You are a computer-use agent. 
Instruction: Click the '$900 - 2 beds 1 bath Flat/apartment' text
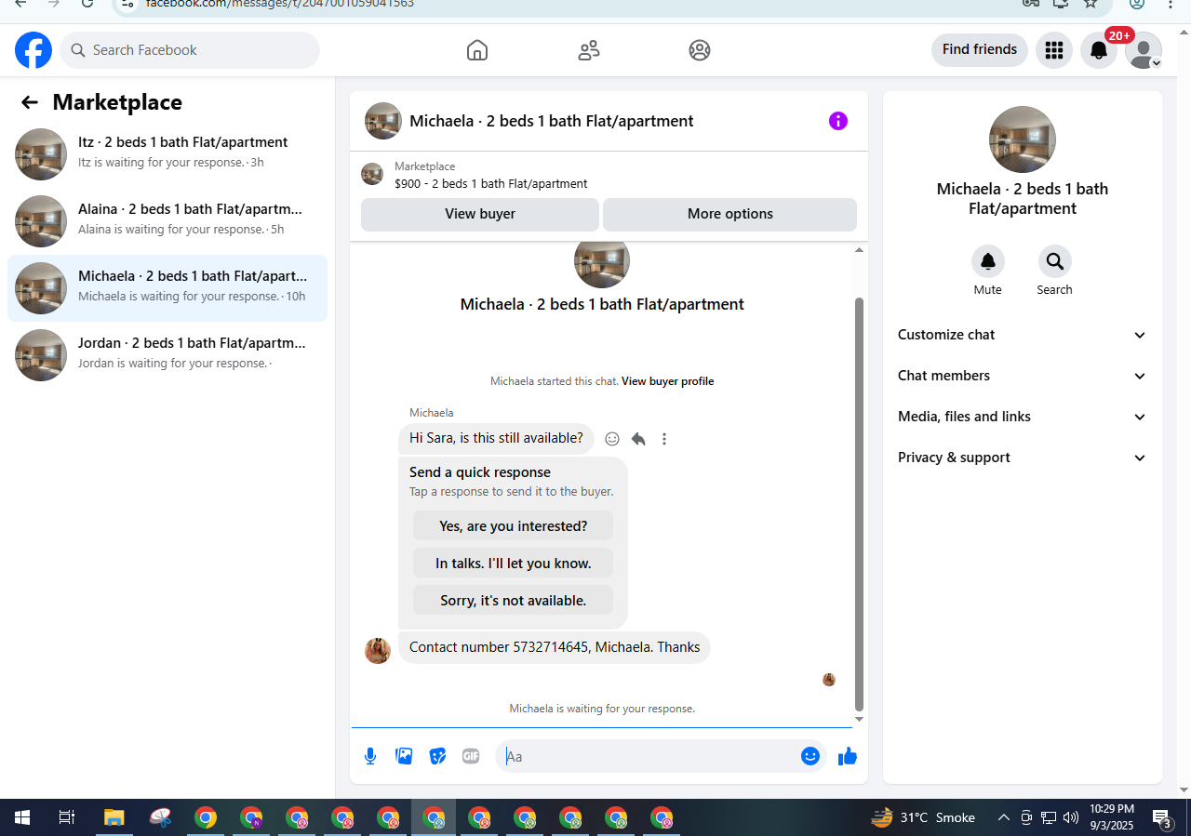point(491,184)
